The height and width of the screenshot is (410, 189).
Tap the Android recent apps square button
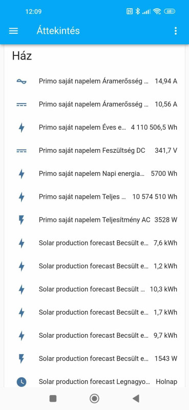point(53,398)
